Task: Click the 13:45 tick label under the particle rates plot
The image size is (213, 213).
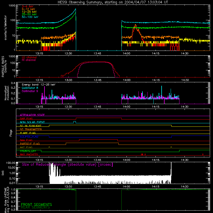Action: (x=97, y=80)
